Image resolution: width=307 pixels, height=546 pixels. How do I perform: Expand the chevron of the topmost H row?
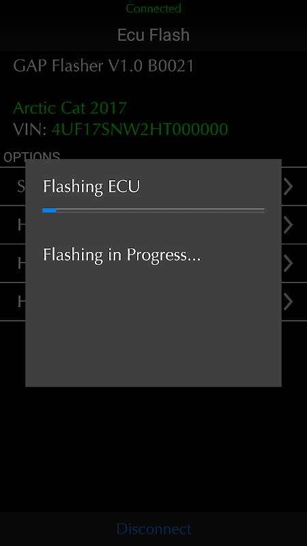(x=289, y=225)
